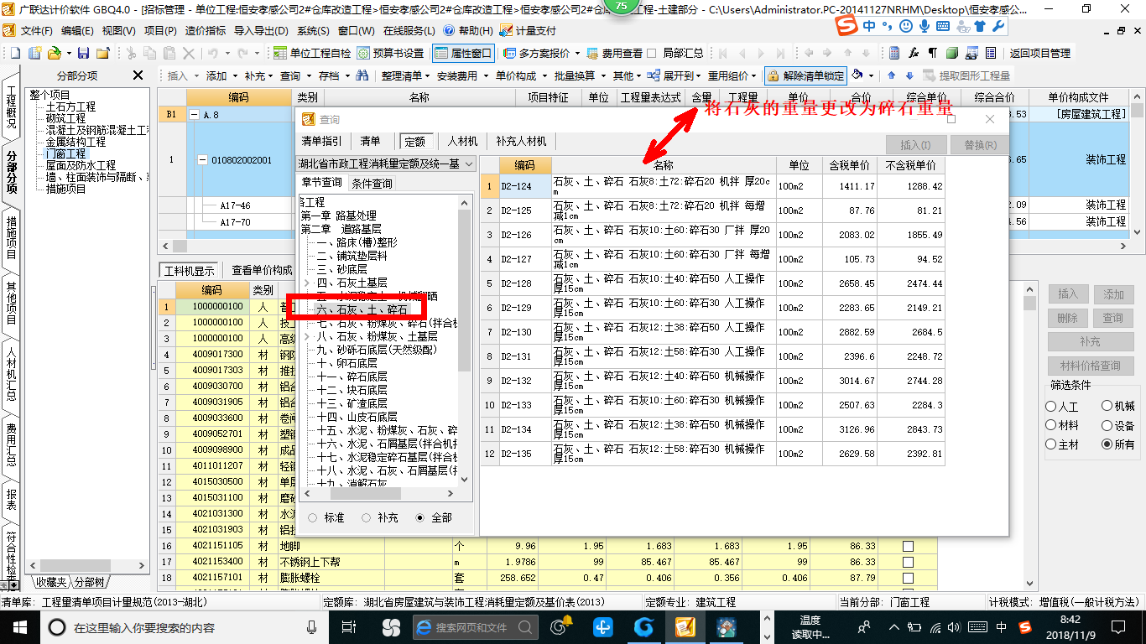Viewport: 1146px width, 644px height.
Task: Open the 重用组价 dropdown
Action: 732,75
